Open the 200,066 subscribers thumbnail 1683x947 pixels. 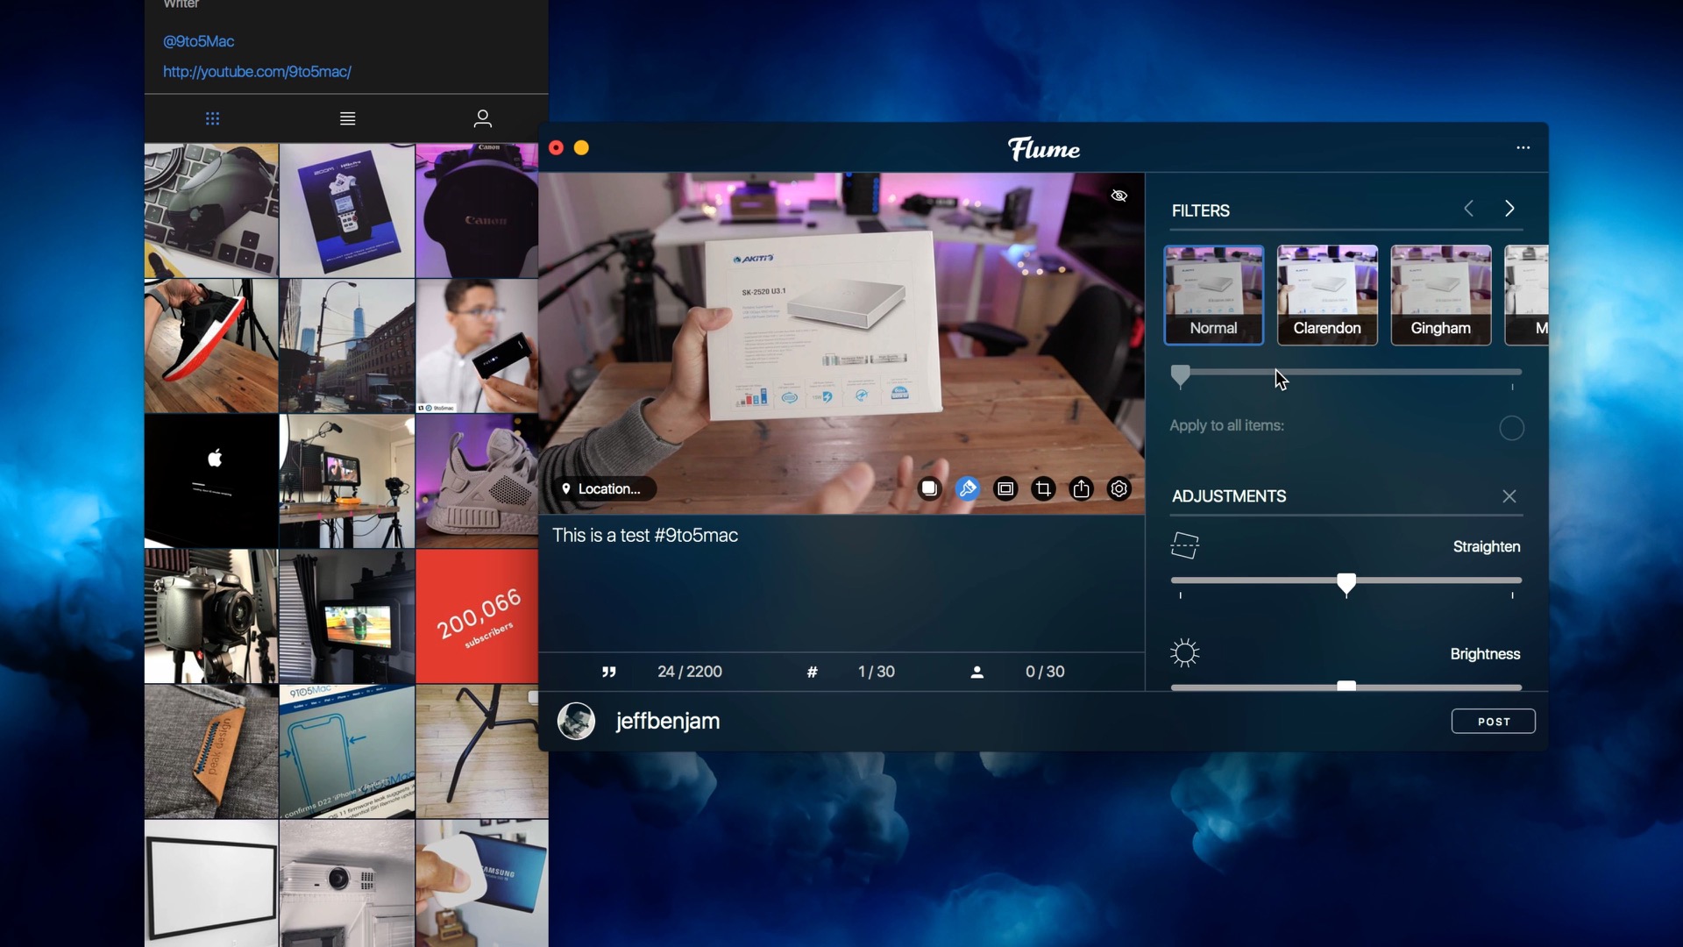[x=478, y=616]
